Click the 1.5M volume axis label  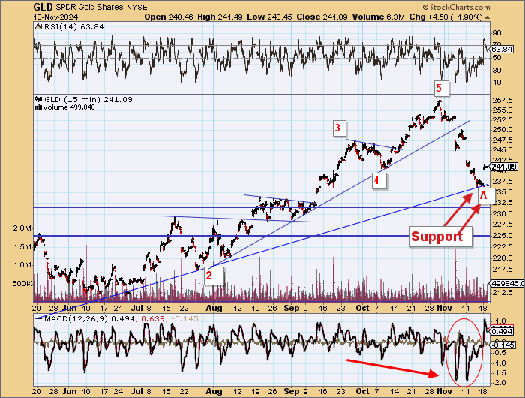(22, 247)
